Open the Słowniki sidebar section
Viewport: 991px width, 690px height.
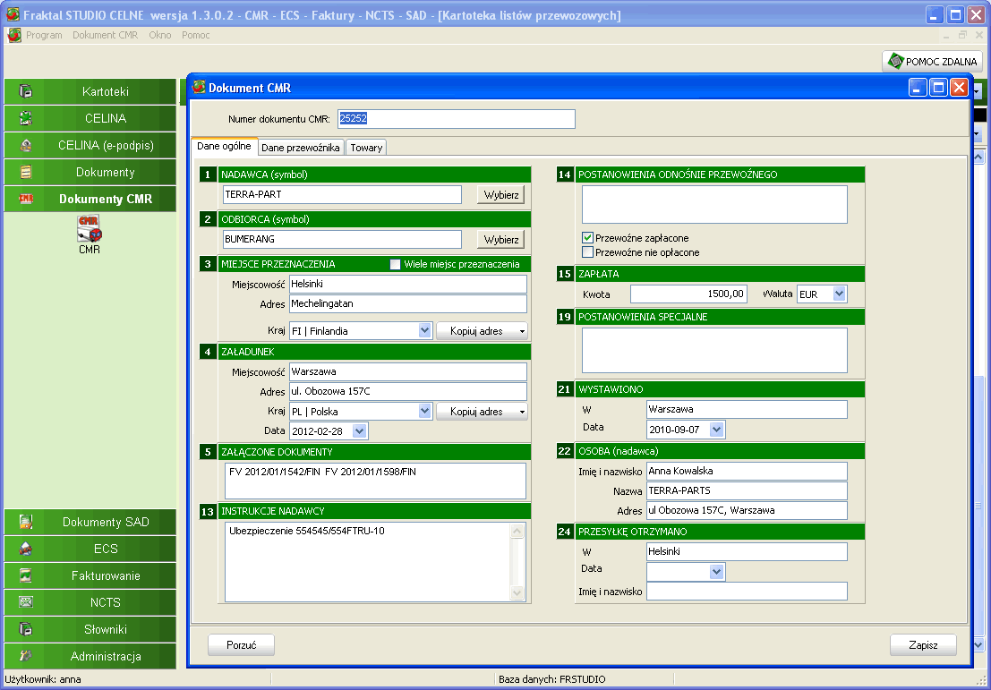(90, 629)
